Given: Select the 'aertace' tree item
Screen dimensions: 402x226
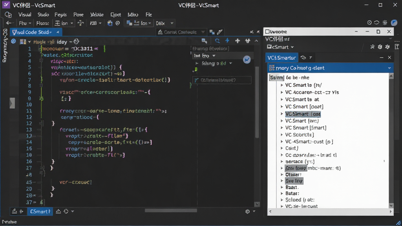Looking at the screenshot, I should (300, 161).
